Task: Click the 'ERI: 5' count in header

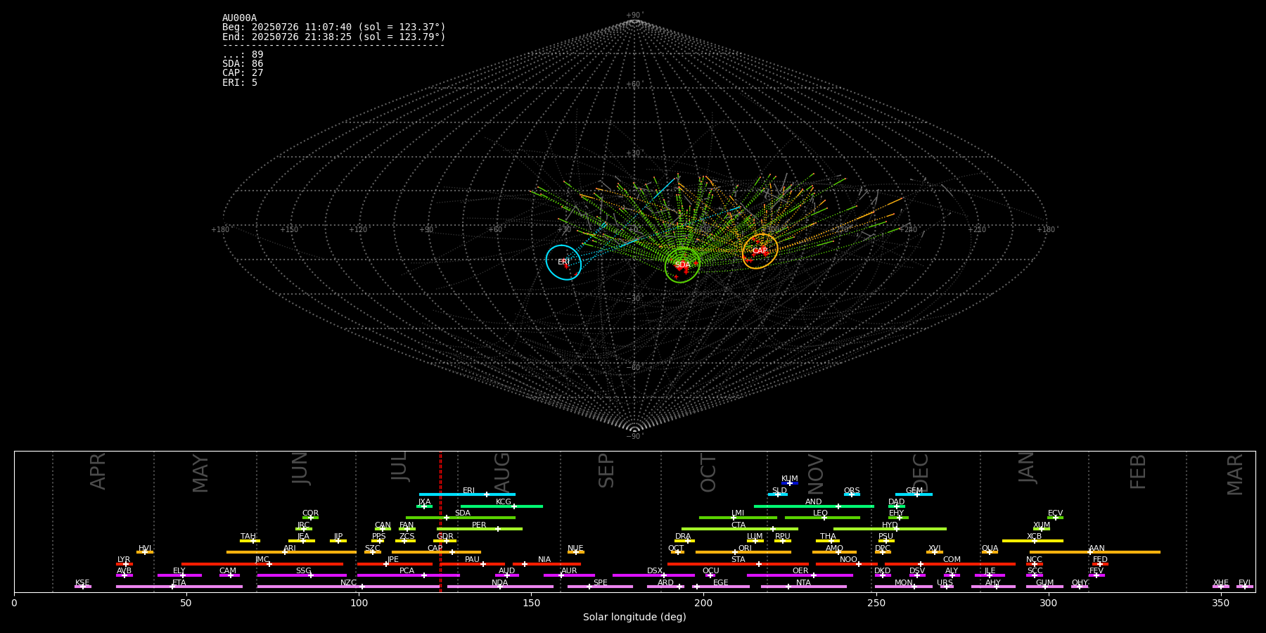Action: tap(240, 82)
